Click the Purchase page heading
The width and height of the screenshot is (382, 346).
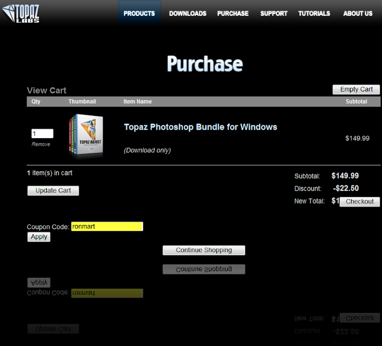coord(205,64)
